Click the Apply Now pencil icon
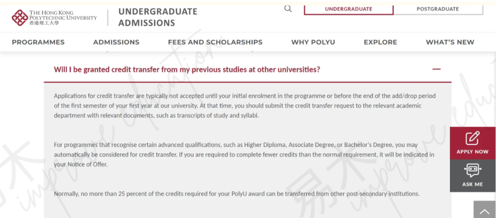 (x=473, y=138)
